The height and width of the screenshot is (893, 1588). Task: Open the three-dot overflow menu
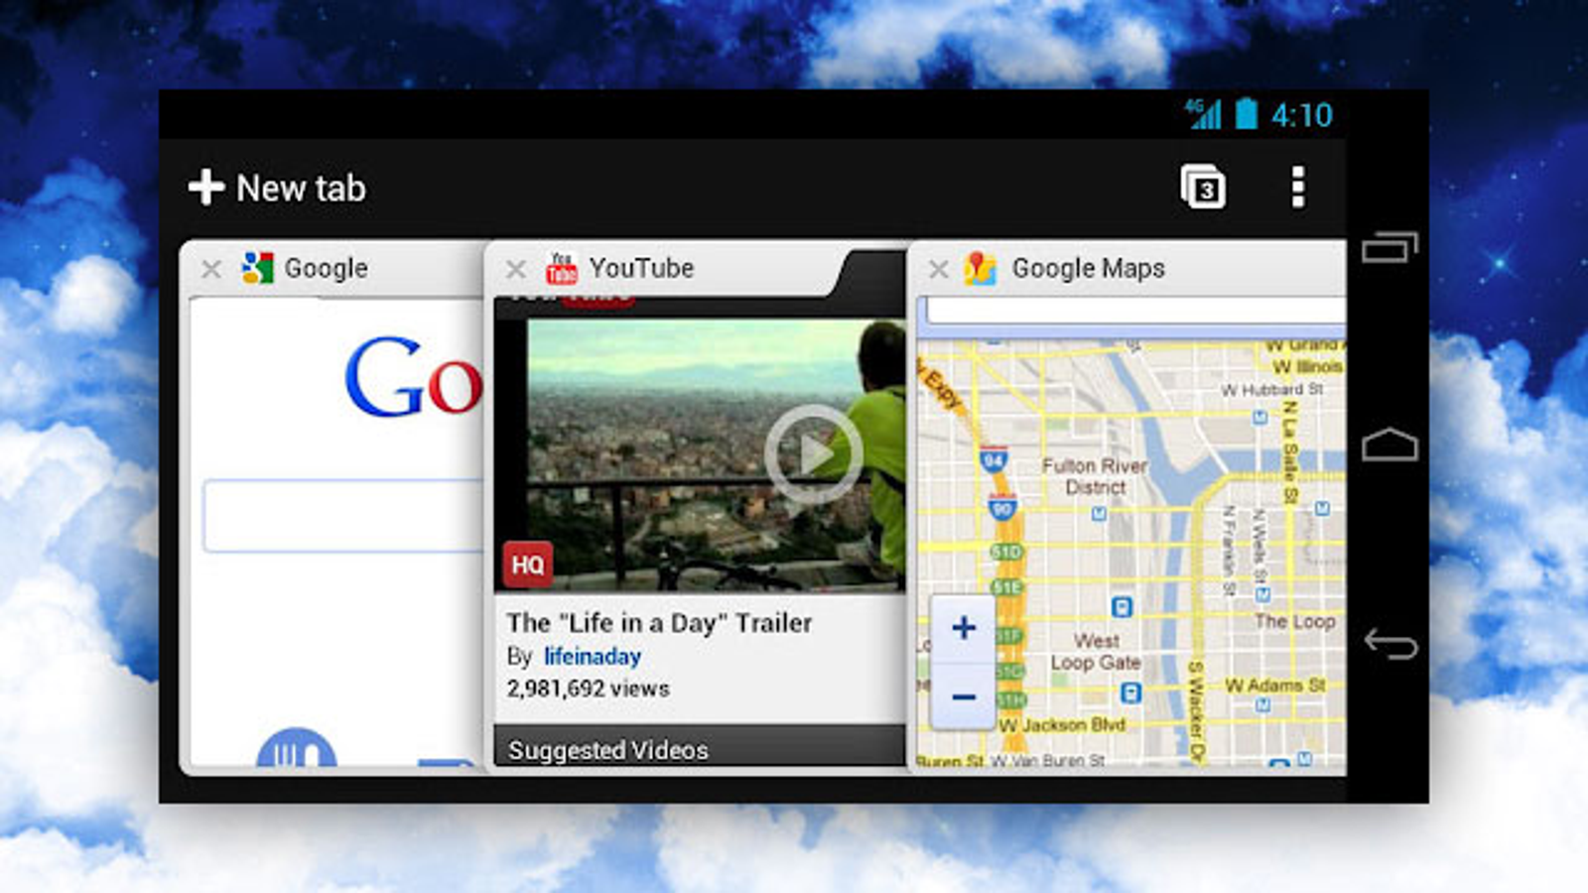[1297, 188]
